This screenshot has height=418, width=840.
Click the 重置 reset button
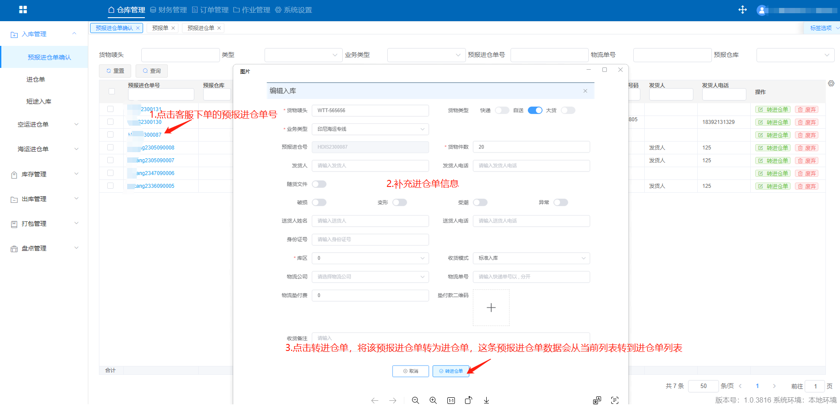tap(115, 71)
